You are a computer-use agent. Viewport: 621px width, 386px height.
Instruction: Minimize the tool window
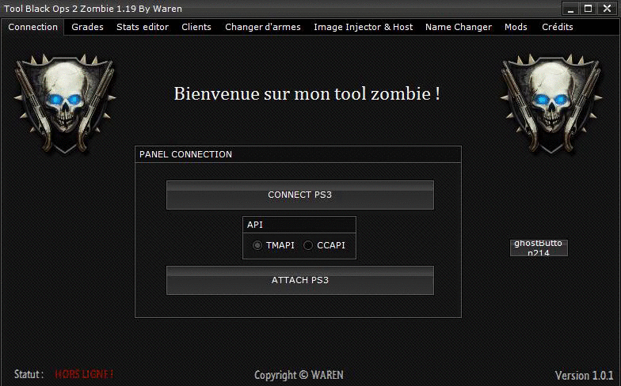pos(570,9)
